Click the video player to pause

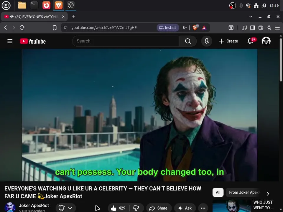[x=139, y=115]
